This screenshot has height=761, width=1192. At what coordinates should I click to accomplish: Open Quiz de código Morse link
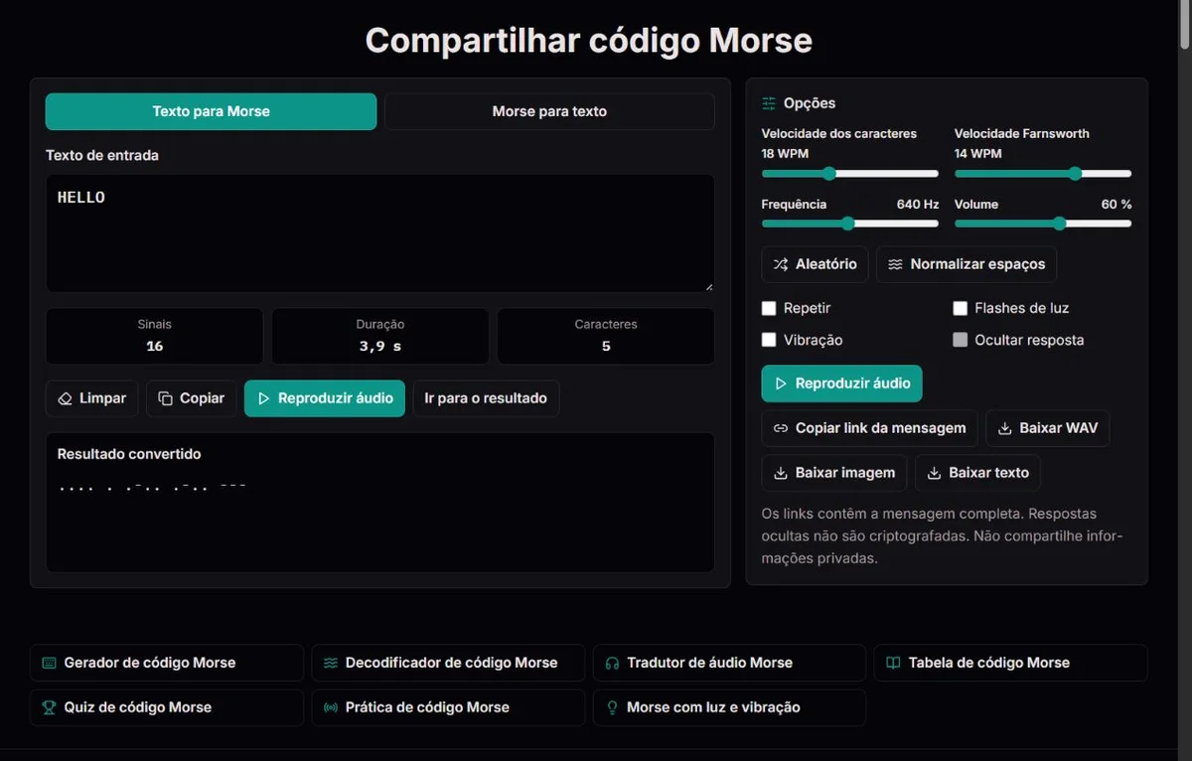click(x=167, y=707)
